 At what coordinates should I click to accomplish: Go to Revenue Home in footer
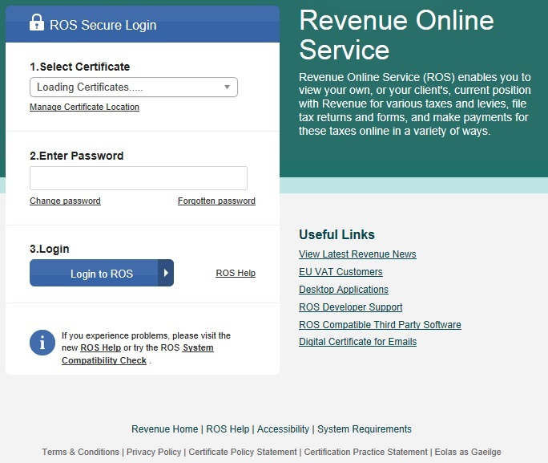click(164, 429)
